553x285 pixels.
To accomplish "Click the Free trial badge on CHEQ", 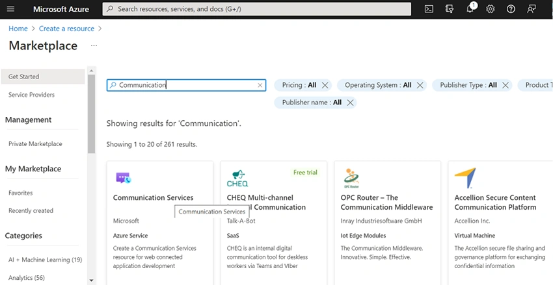I will tap(305, 173).
